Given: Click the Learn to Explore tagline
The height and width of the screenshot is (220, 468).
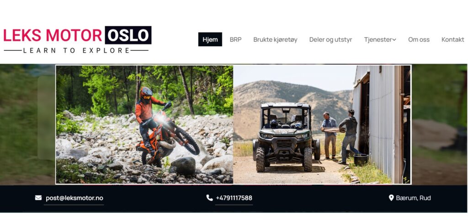Looking at the screenshot, I should point(76,50).
